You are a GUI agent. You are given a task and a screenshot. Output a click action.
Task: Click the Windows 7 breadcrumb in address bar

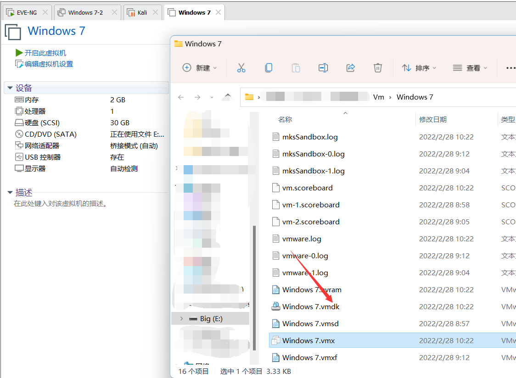pos(415,97)
